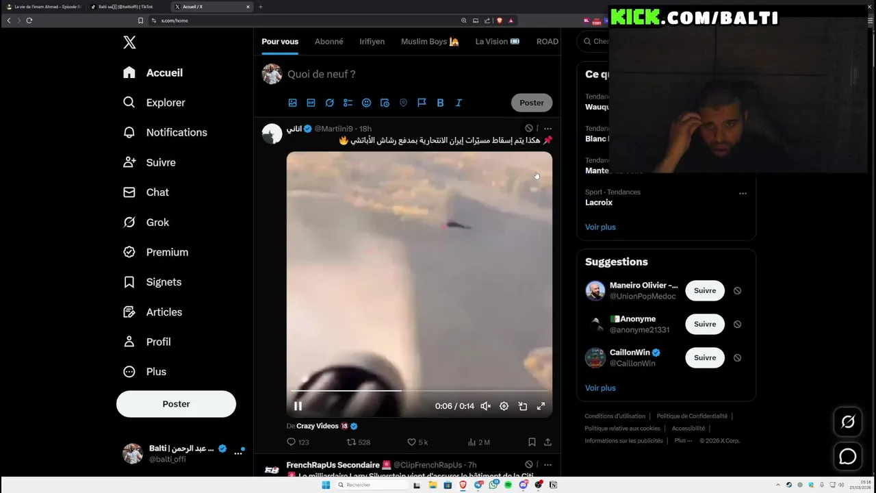Follow CaillonWin with Suivre button

pyautogui.click(x=705, y=357)
